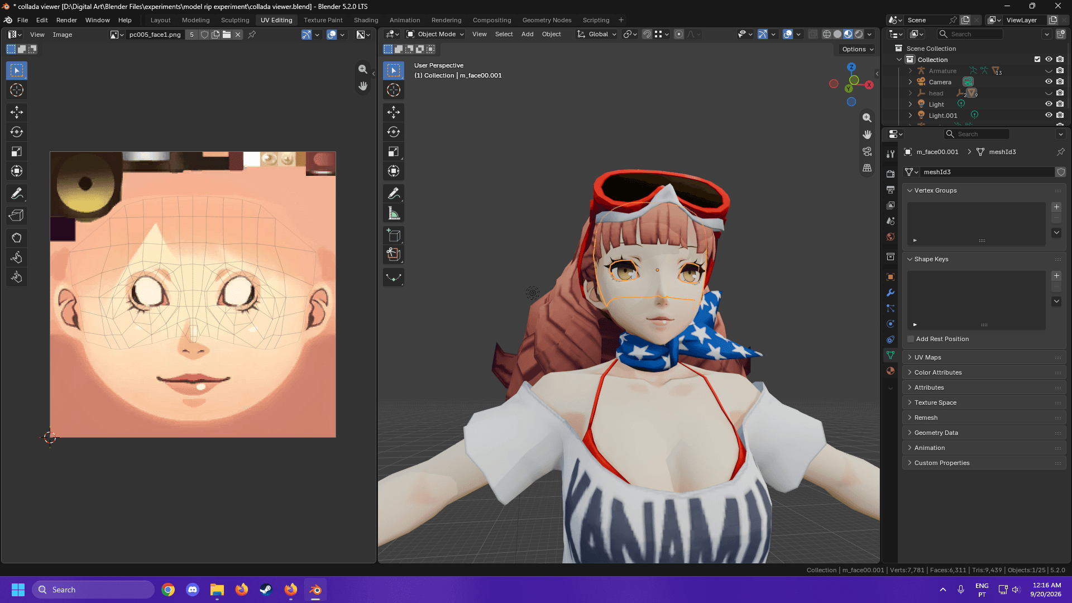Add a new vertex group with the plus button

[x=1056, y=207]
